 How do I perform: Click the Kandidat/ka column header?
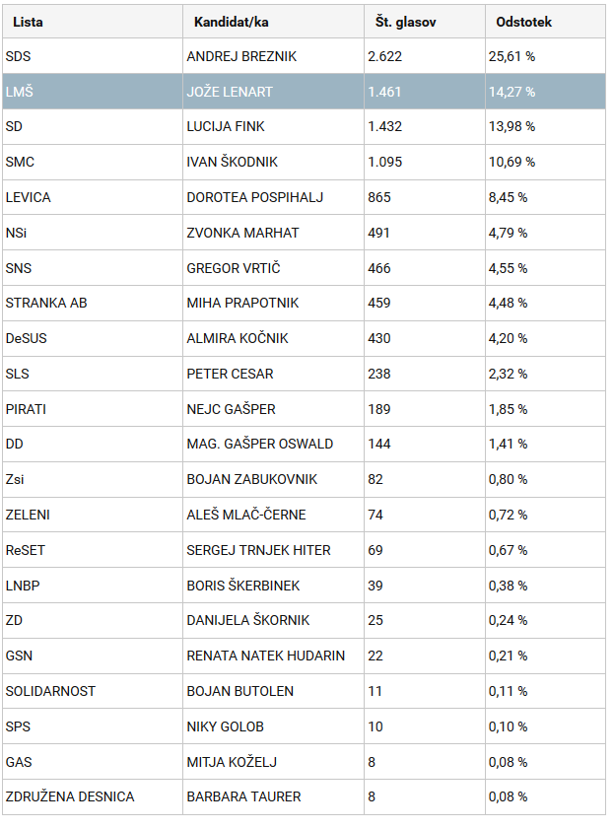273,22
